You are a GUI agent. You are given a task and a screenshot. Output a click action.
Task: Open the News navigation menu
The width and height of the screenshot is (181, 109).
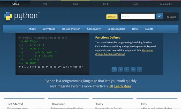pyautogui.click(x=135, y=29)
